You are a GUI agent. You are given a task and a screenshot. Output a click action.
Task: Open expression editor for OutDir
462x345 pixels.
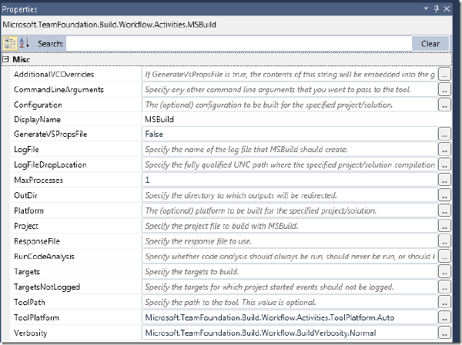pyautogui.click(x=444, y=195)
